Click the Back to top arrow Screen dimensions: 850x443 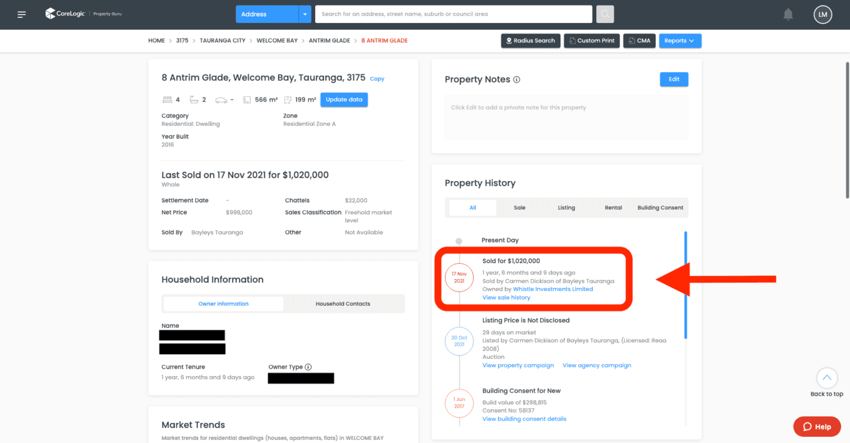point(826,378)
